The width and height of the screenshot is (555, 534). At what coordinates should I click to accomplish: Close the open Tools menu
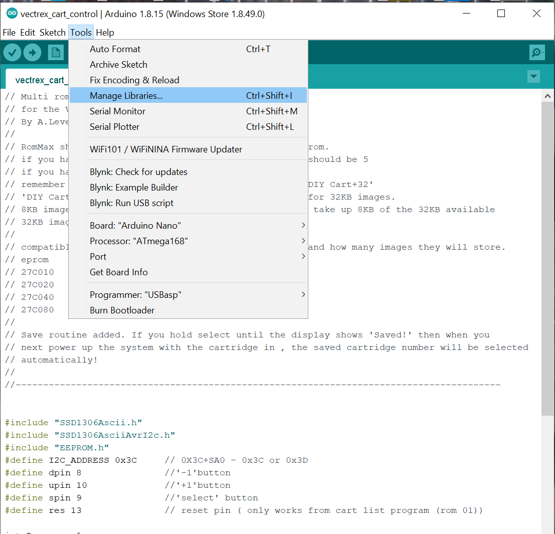point(81,33)
